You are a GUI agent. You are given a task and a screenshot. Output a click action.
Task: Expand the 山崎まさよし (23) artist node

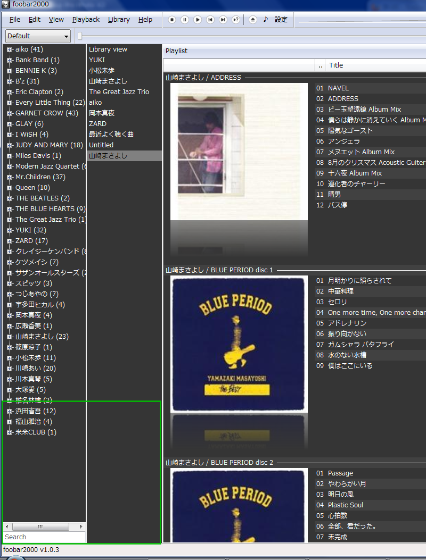[x=9, y=337]
